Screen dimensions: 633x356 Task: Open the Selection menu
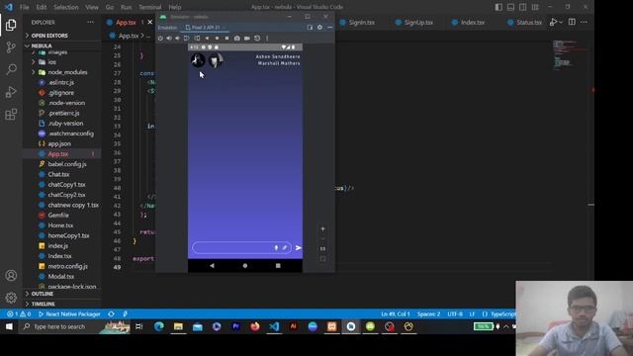pos(66,7)
